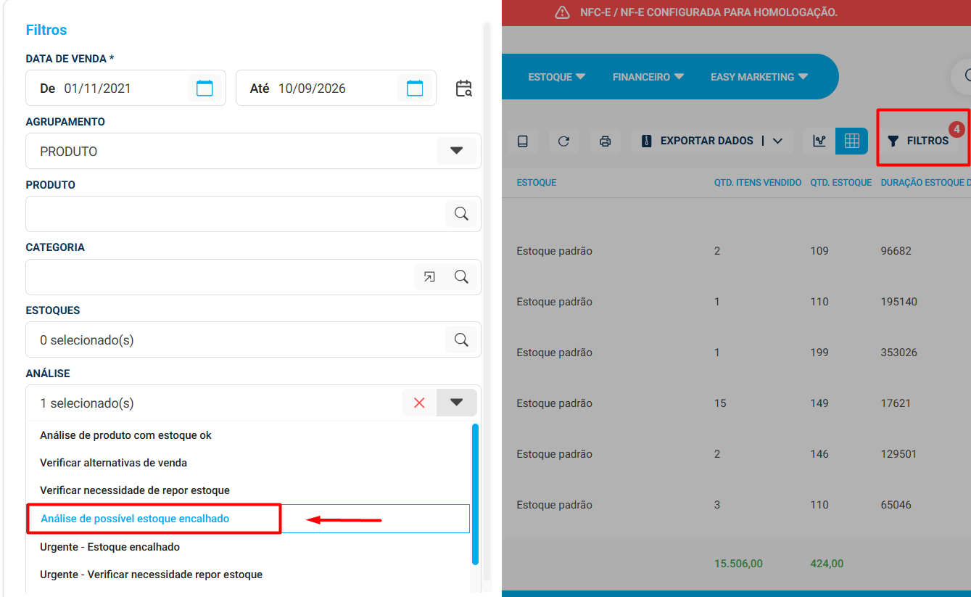
Task: Select Análise de produto com estoque ok
Action: click(x=249, y=435)
